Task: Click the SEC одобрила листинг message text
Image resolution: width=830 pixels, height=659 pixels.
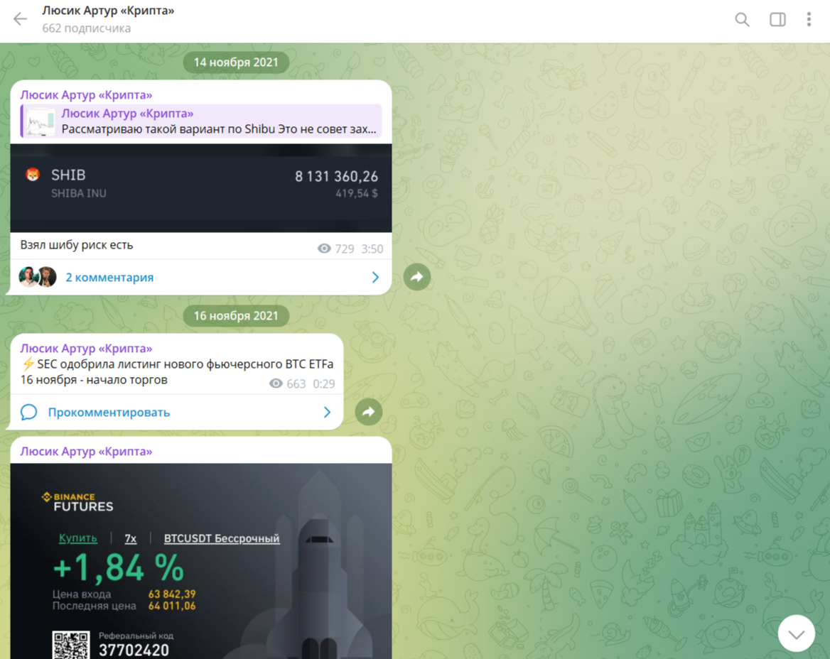Action: pyautogui.click(x=177, y=372)
